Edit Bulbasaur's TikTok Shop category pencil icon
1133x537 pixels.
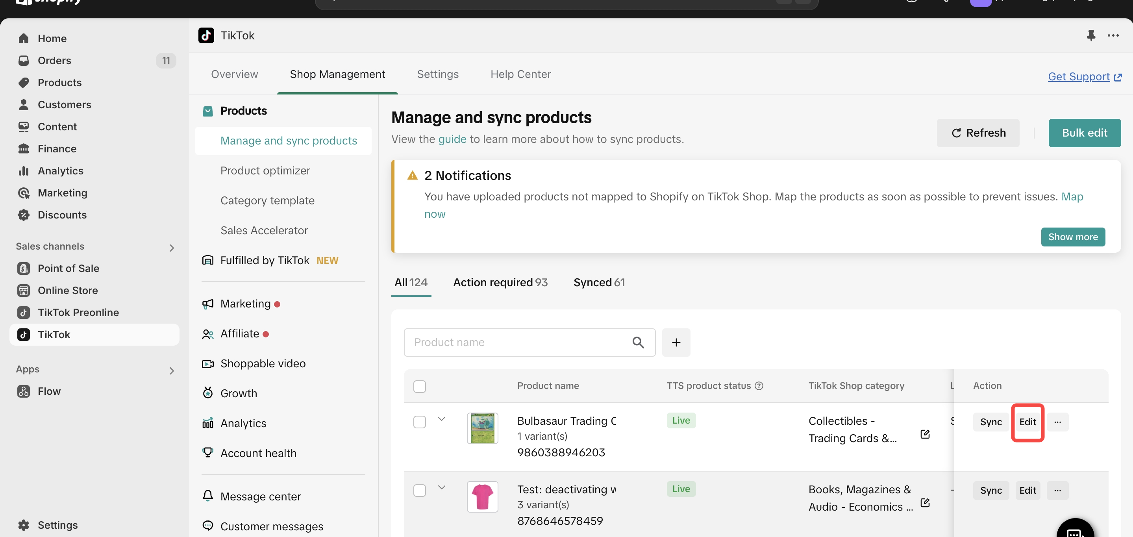[924, 434]
